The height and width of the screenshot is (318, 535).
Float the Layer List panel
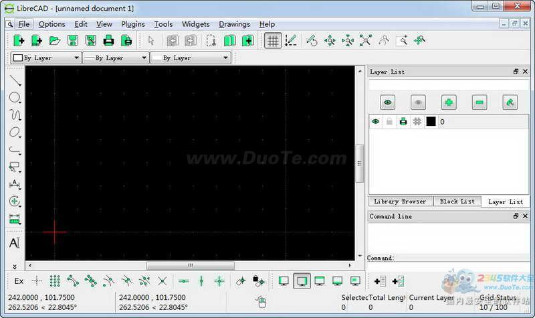[x=516, y=72]
